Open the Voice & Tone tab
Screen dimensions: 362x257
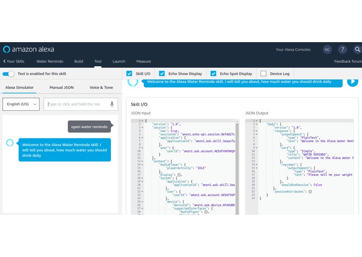pos(102,87)
